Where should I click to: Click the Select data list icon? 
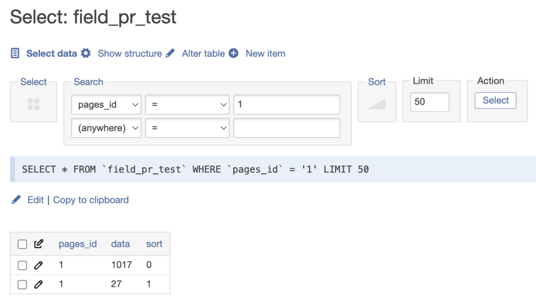coord(16,54)
